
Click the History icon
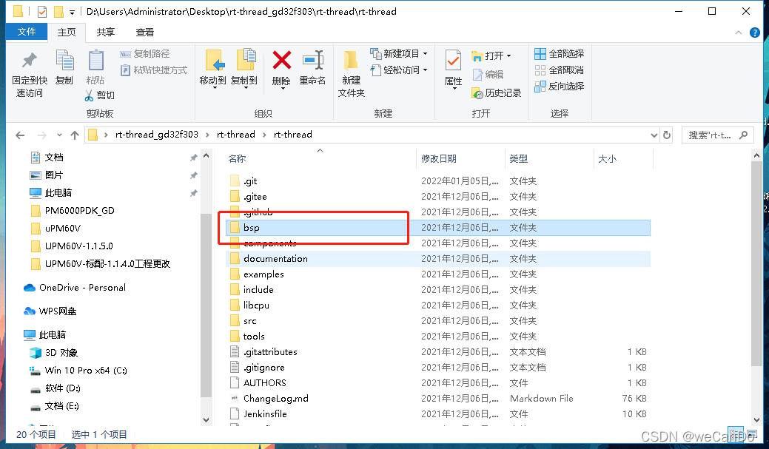pyautogui.click(x=477, y=93)
